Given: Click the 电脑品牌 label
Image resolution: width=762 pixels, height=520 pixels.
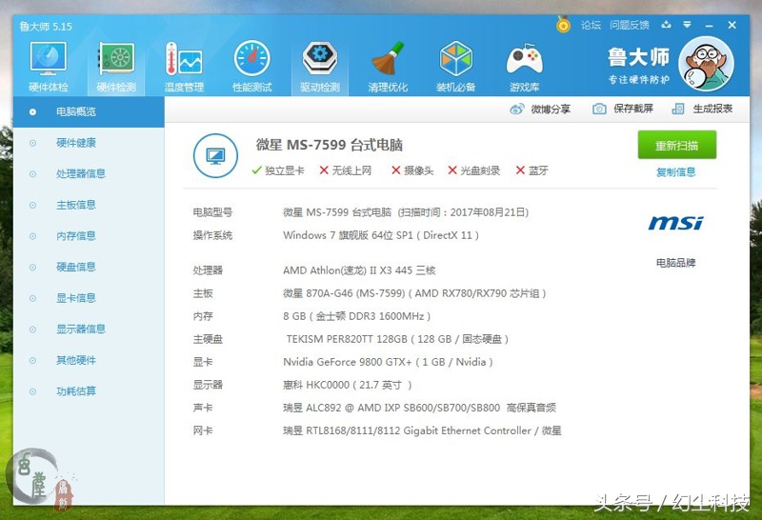Looking at the screenshot, I should coord(676,263).
